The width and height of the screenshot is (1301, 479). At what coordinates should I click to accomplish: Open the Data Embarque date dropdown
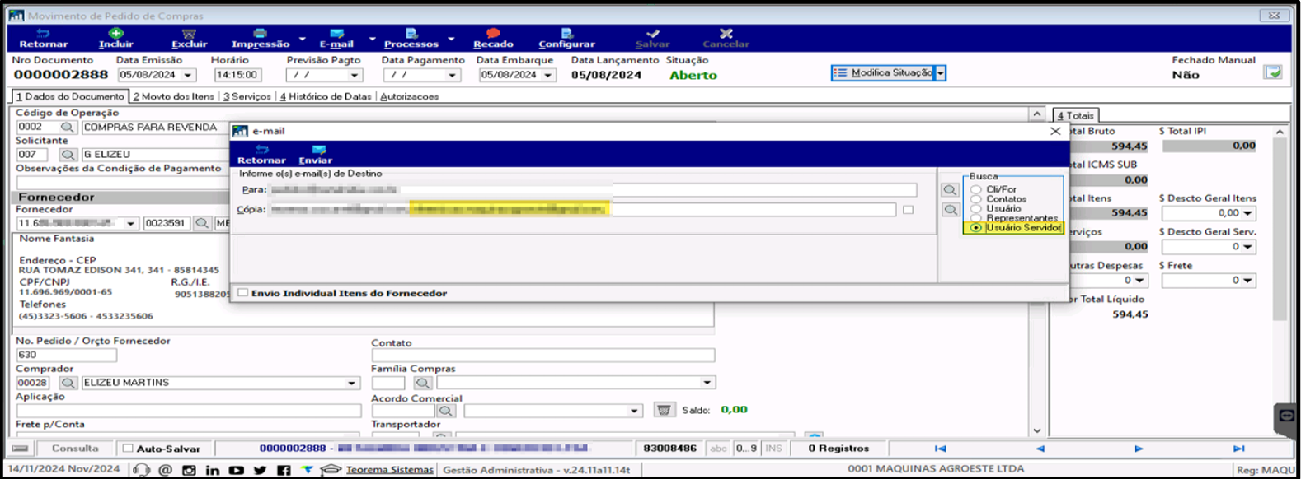[x=548, y=75]
